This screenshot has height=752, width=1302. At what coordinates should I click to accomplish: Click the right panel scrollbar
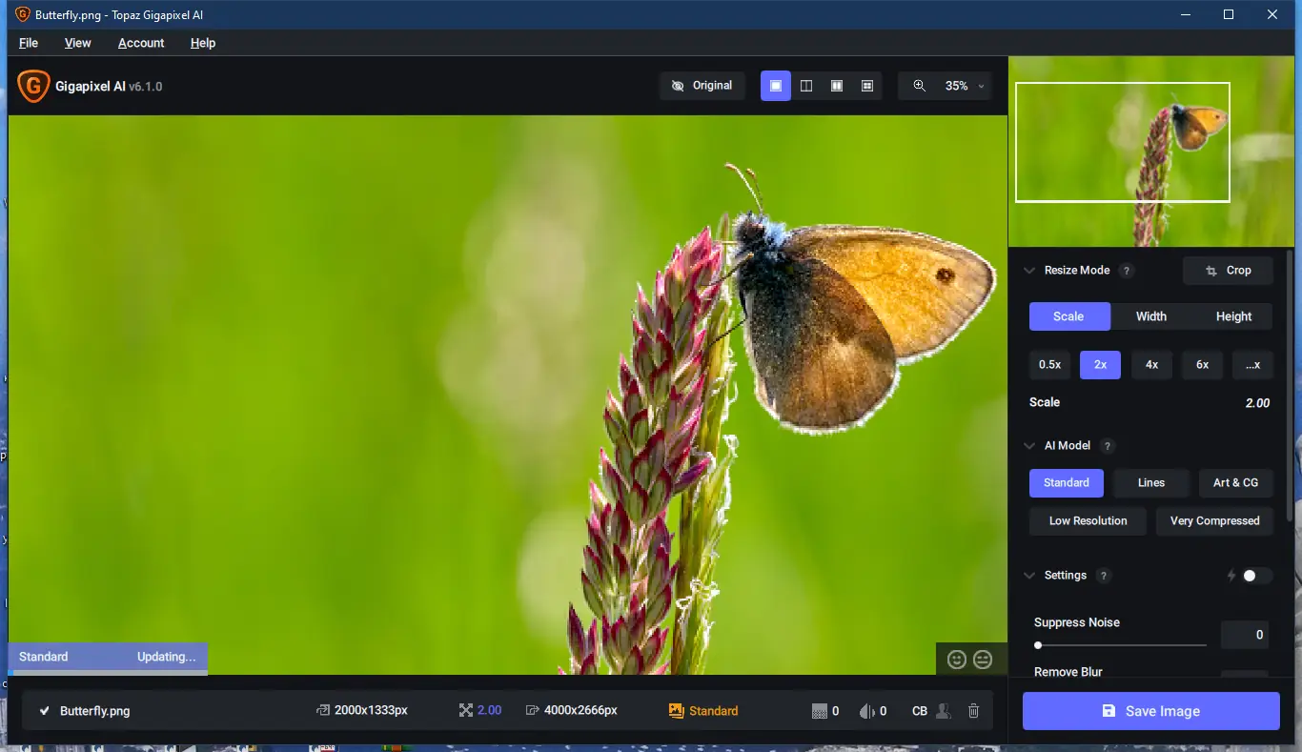coord(1291,385)
